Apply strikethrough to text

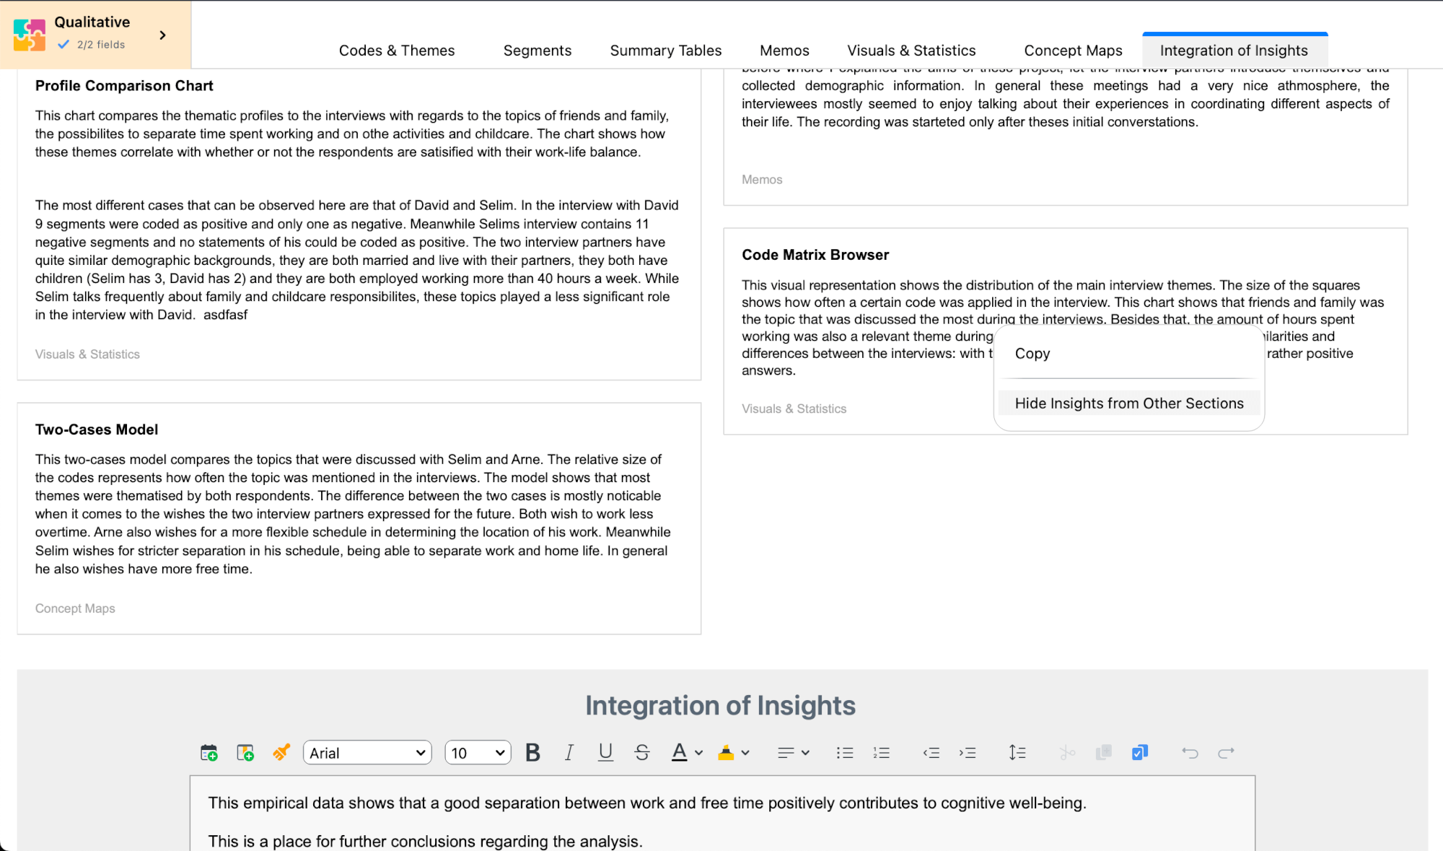(x=641, y=753)
